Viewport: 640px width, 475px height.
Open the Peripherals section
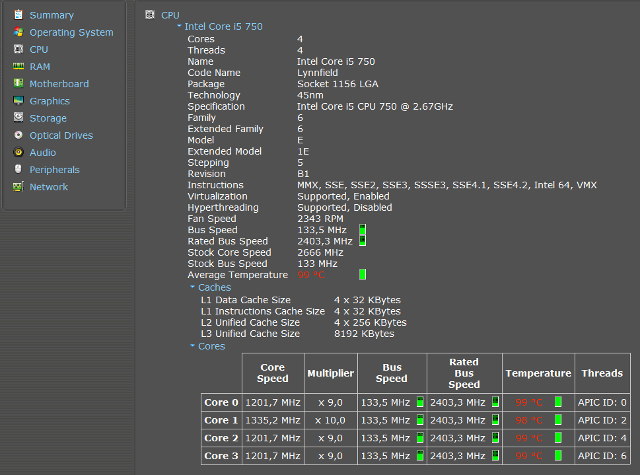[x=54, y=170]
